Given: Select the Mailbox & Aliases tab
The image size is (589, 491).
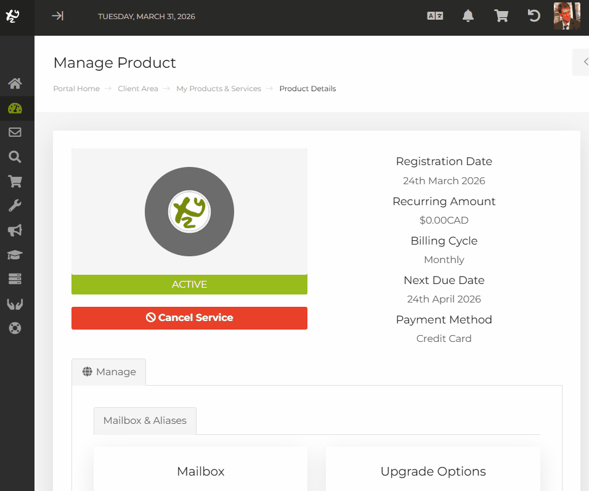Looking at the screenshot, I should click(x=145, y=421).
